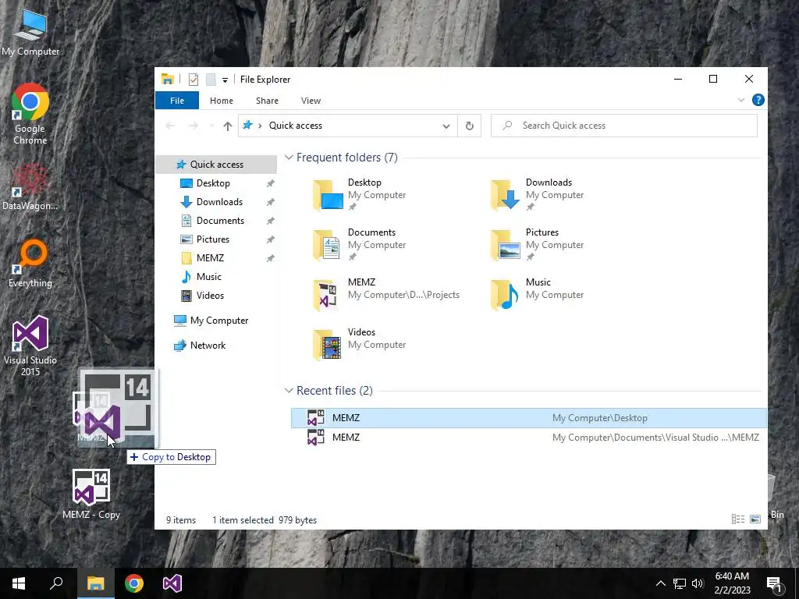The width and height of the screenshot is (799, 599).
Task: Select Pictures in the navigation pane
Action: point(212,239)
